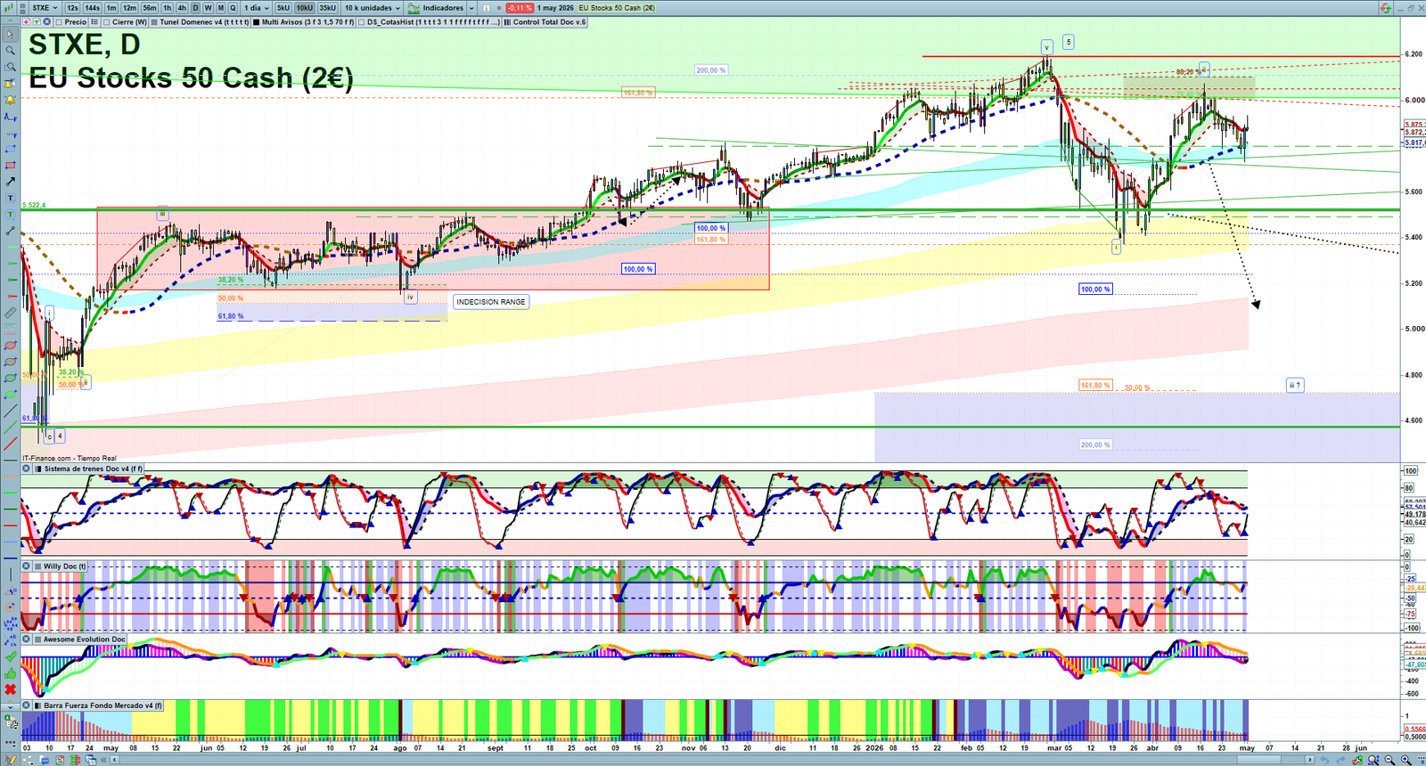Collapse the top-left indicator row arrow
This screenshot has height=766, width=1426.
(x=10, y=20)
